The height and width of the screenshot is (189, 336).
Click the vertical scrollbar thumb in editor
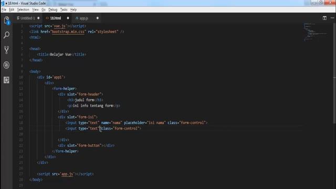click(x=334, y=73)
